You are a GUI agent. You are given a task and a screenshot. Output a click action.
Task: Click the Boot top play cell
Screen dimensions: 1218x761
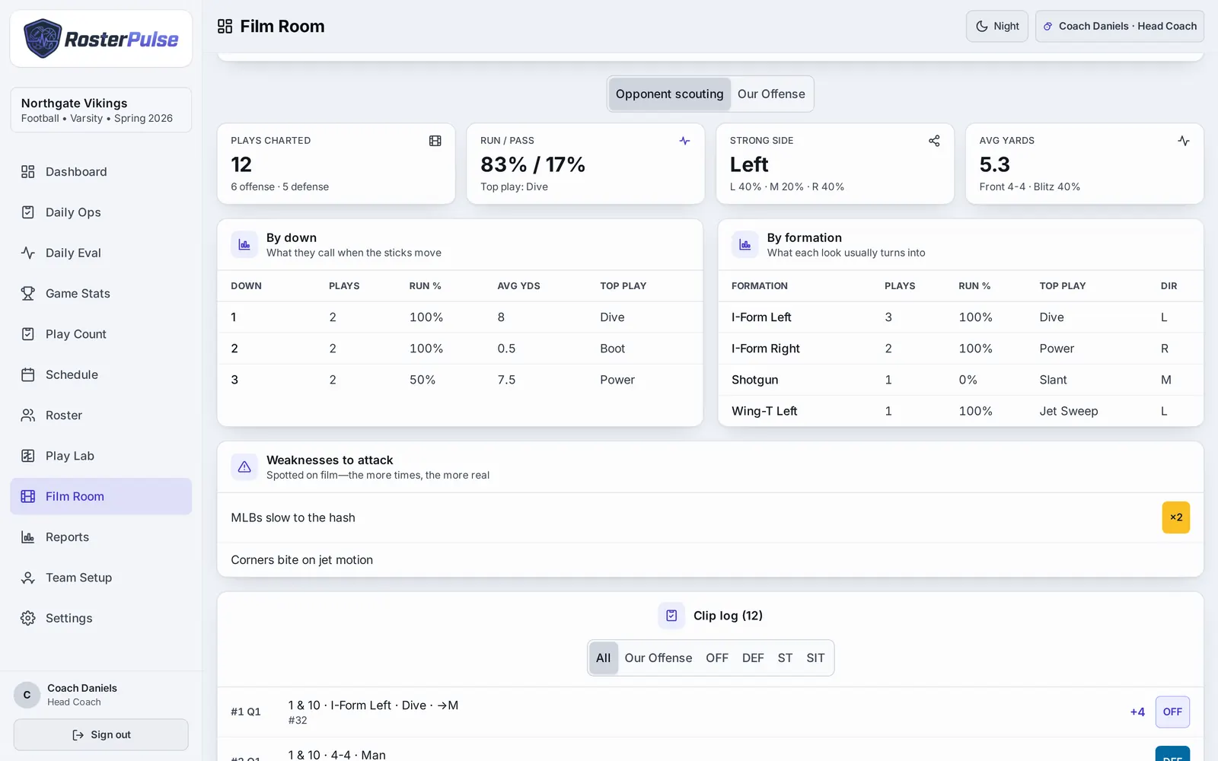point(612,349)
